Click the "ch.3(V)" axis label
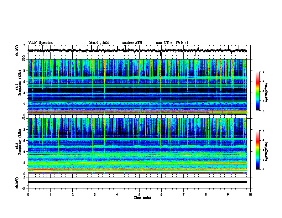Image resolution: width=282 pixels, height=218 pixels. 17,183
